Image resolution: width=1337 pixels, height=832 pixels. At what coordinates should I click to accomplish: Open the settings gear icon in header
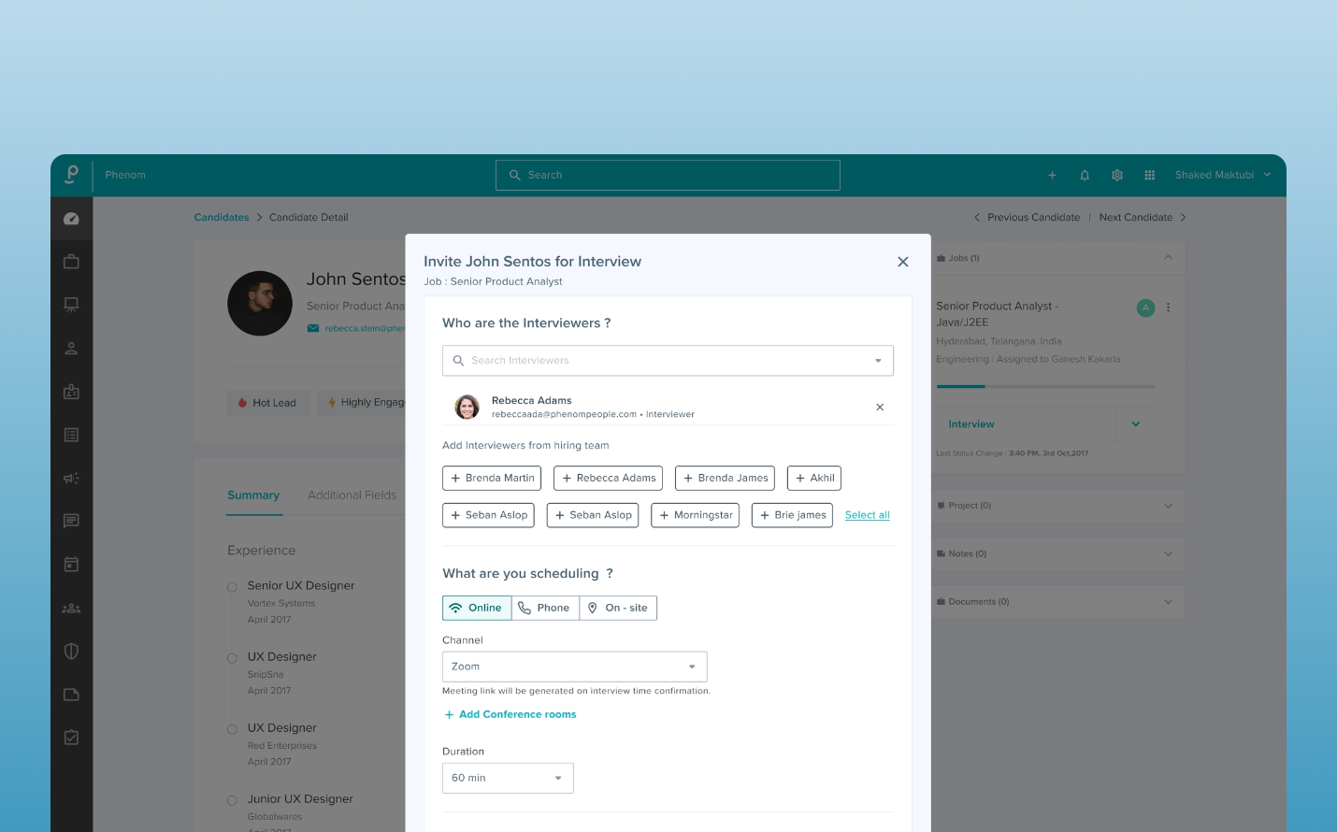point(1117,175)
